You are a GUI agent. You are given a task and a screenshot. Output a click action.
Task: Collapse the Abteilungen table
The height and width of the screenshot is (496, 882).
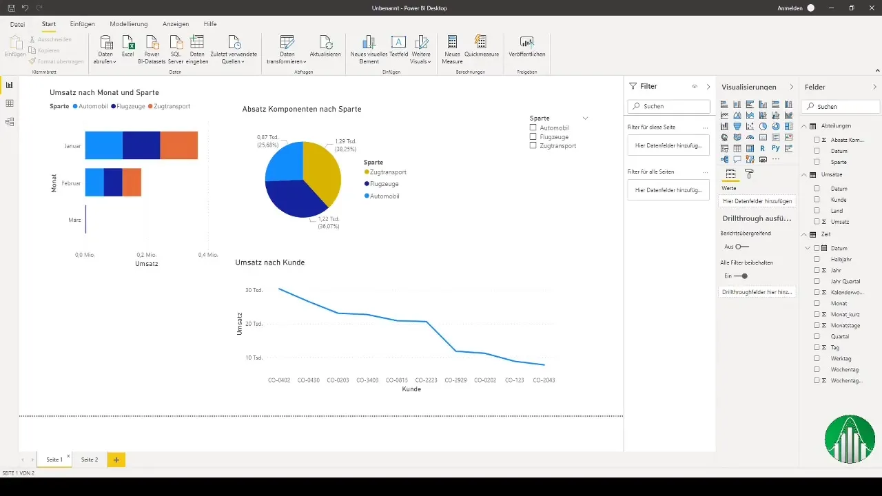(x=804, y=126)
